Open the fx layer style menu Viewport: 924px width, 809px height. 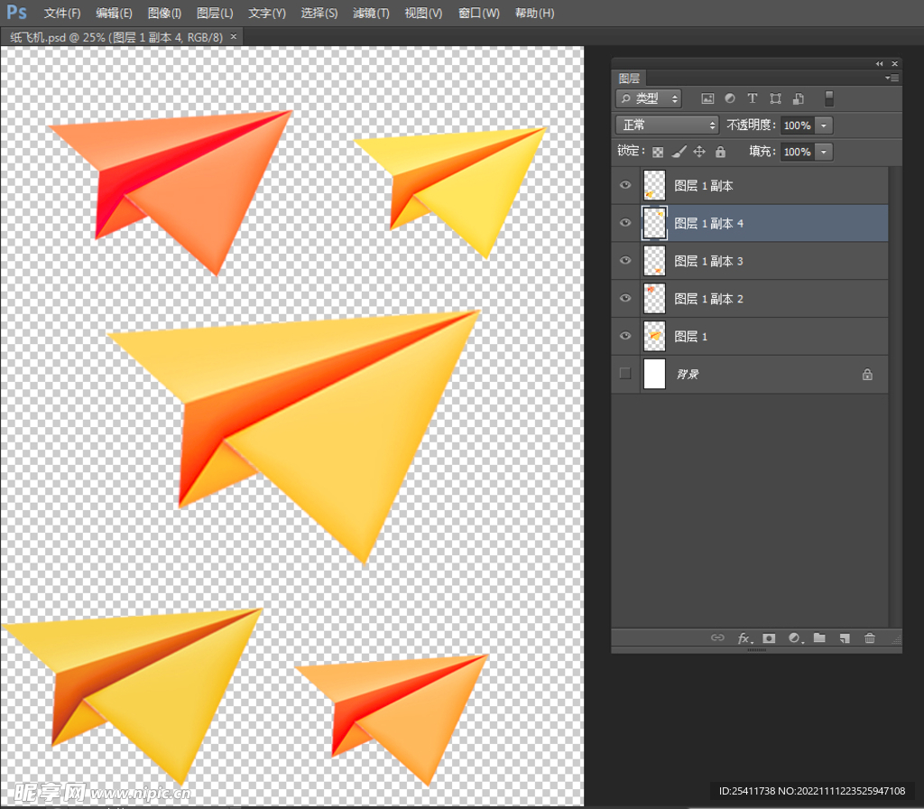pos(744,638)
